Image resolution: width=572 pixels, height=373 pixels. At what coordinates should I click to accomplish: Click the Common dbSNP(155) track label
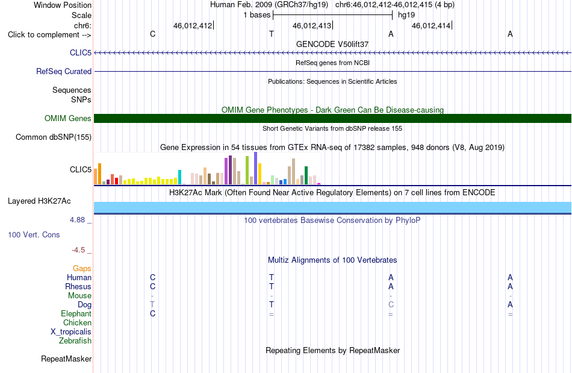point(53,137)
